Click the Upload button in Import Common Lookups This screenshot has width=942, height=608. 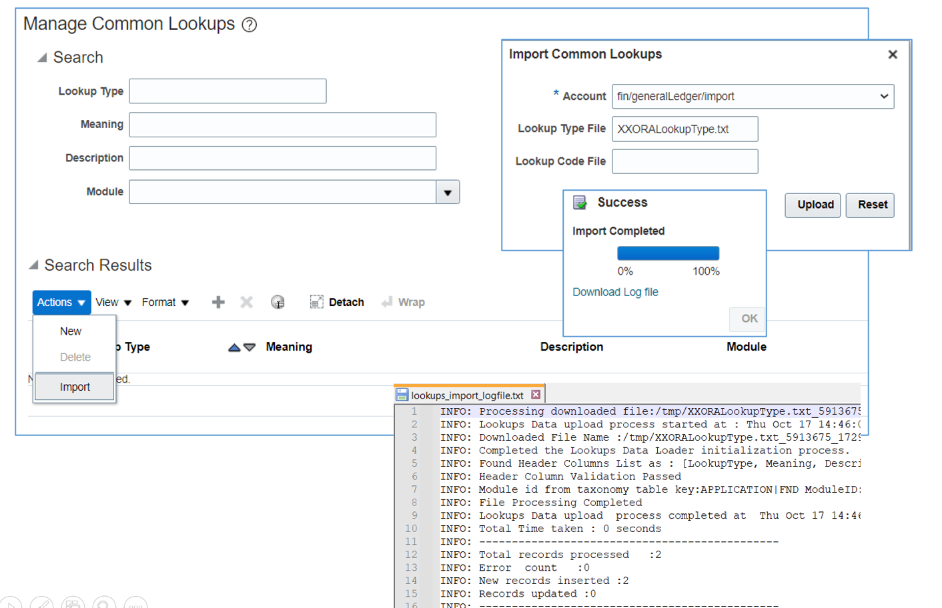[813, 205]
